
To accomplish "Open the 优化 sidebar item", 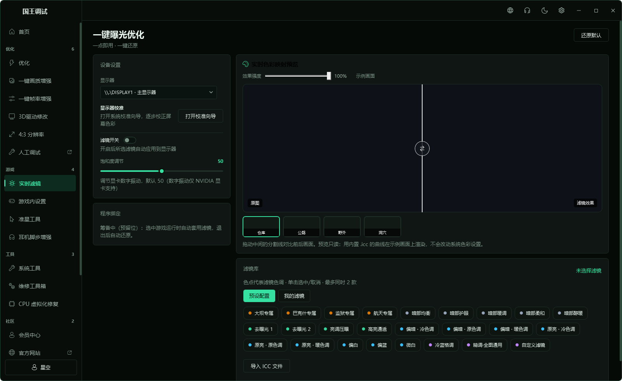I will pos(40,63).
